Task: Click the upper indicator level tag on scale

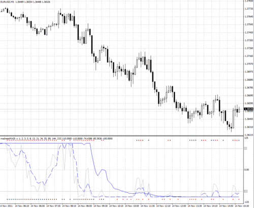Action: [245, 149]
